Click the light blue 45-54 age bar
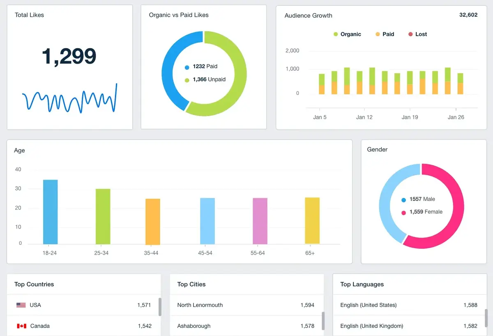This screenshot has height=336, width=493. 207,221
